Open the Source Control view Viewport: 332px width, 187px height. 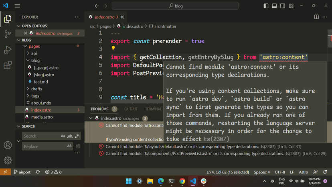[x=7, y=34]
